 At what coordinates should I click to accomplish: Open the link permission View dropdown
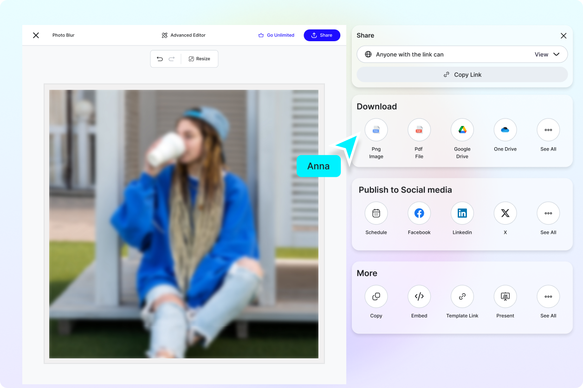point(547,54)
